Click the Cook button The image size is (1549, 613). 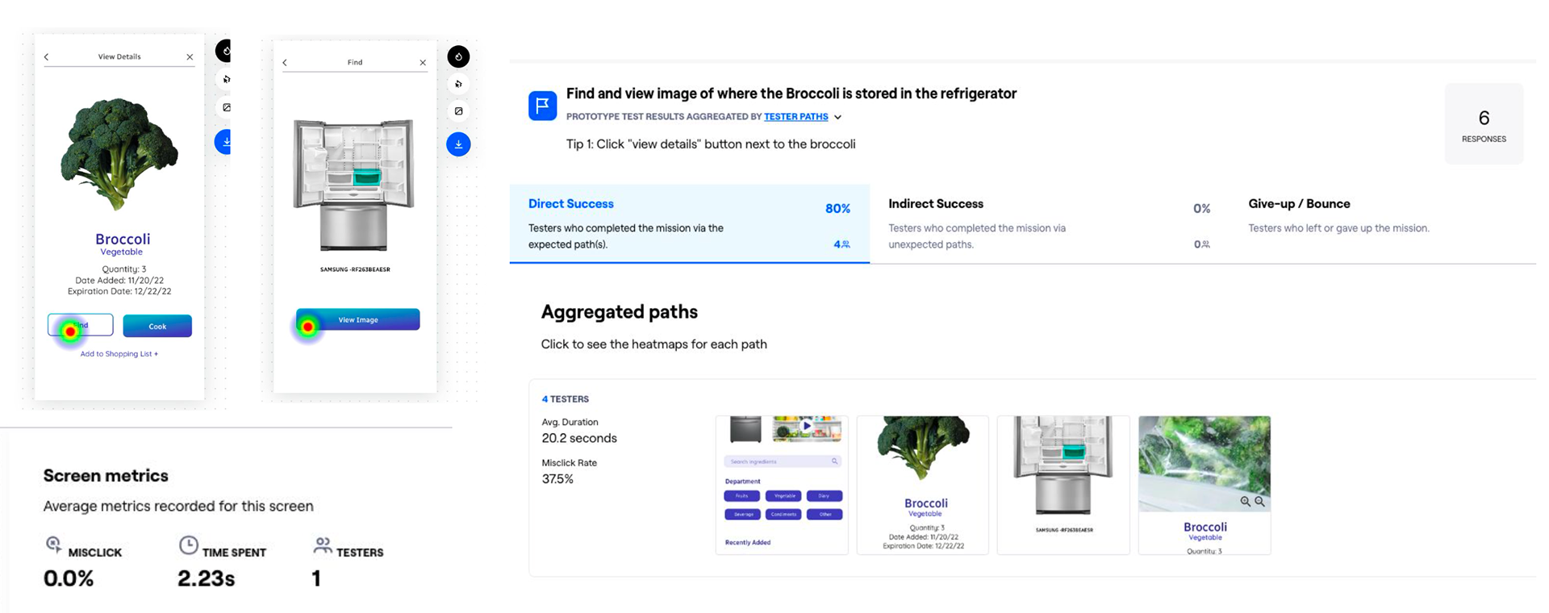click(x=157, y=326)
